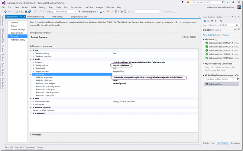Click the Refresh browser toolbar icon
243x151 pixels.
point(101,11)
